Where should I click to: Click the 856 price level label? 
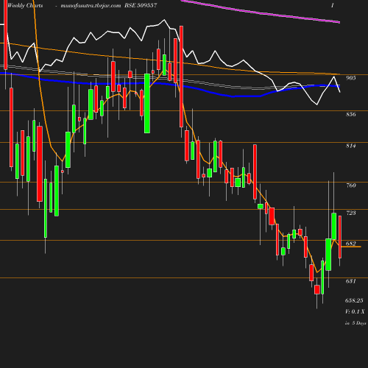click(x=351, y=114)
